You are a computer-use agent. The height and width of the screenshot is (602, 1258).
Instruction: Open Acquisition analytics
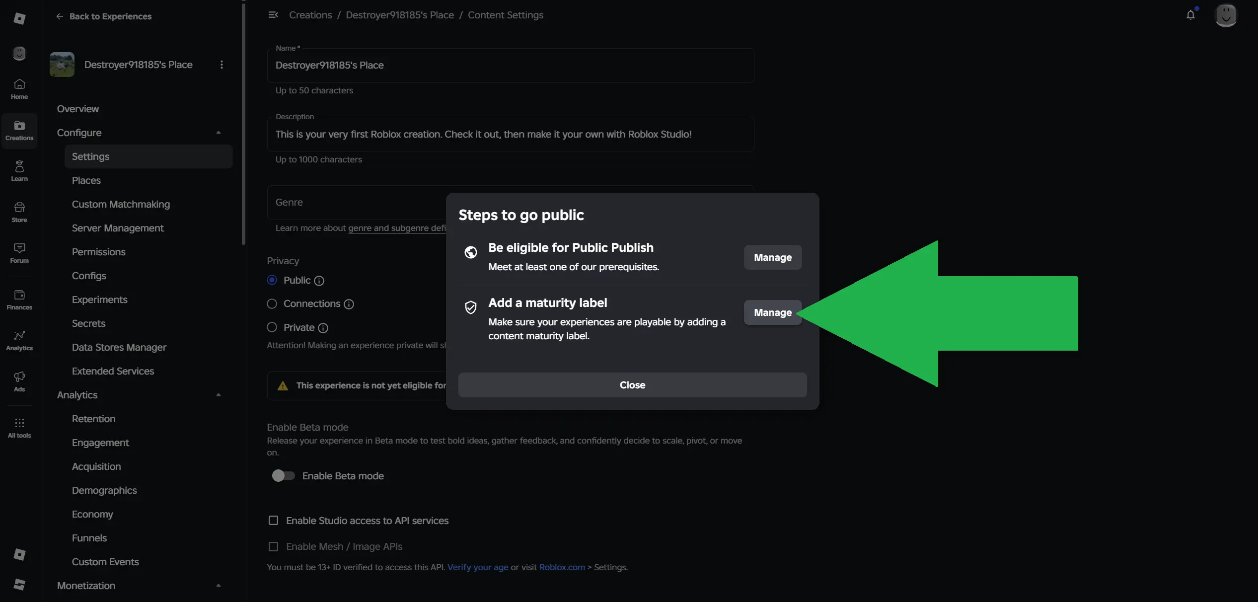[96, 466]
